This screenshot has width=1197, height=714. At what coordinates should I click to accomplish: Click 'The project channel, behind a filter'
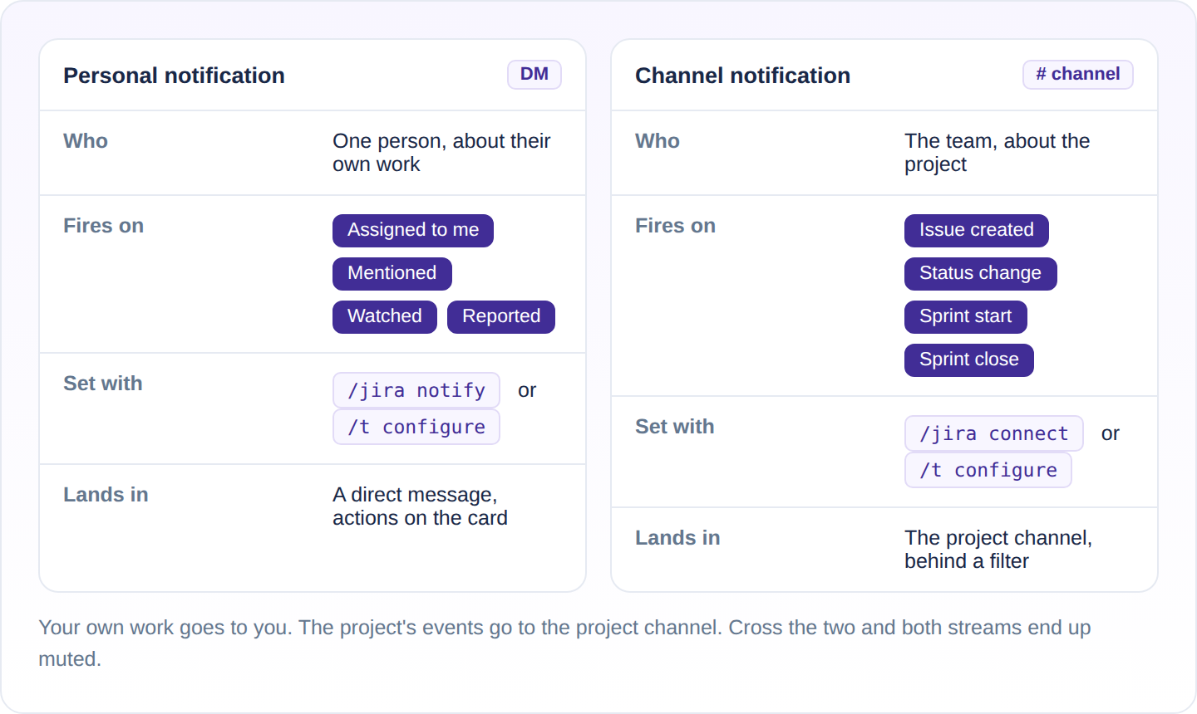coord(998,550)
